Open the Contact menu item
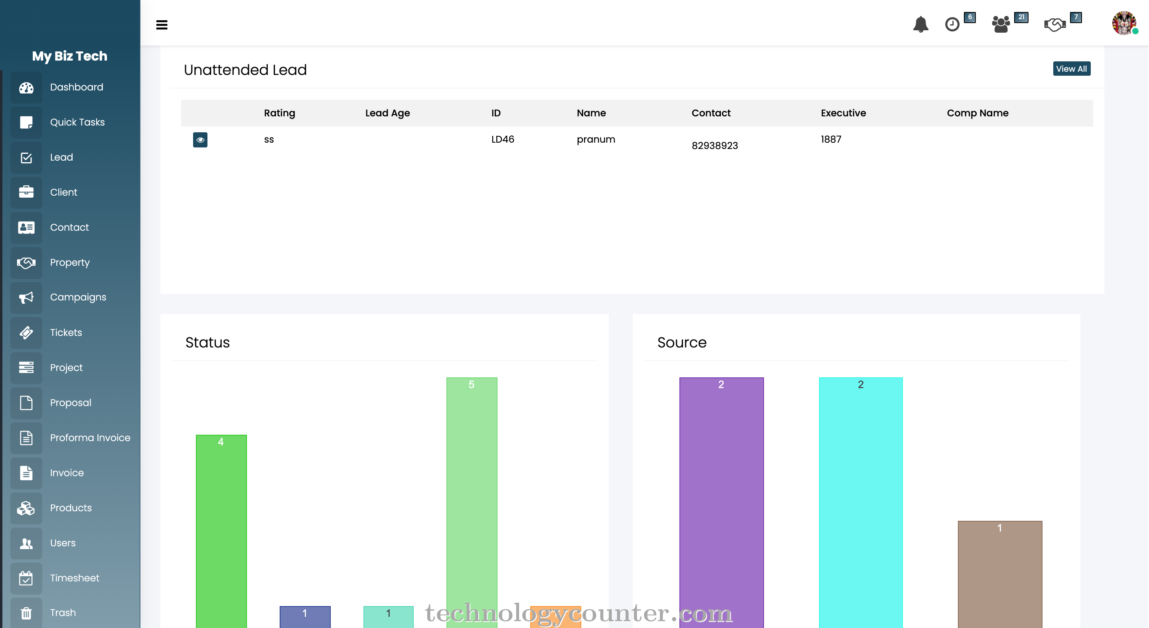Screen dimensions: 1149x628 point(69,227)
